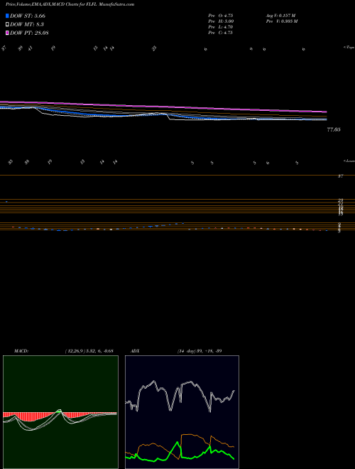The image size is (355, 469).
Task: Click the MACD panel title label
Action: point(21,351)
